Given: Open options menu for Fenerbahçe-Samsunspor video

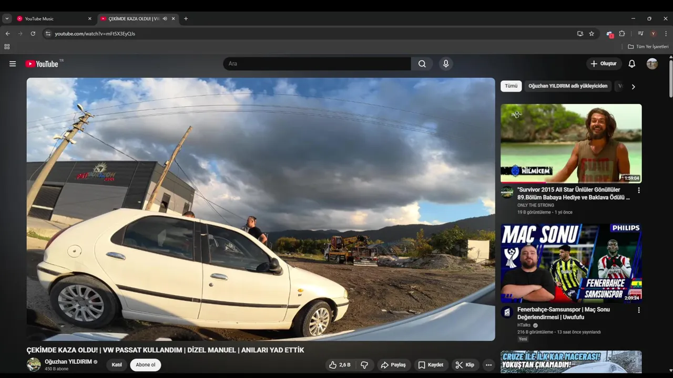Looking at the screenshot, I should (x=639, y=310).
